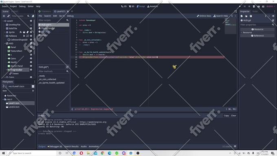Stop the running scene
The width and height of the screenshot is (277, 156).
point(249,7)
